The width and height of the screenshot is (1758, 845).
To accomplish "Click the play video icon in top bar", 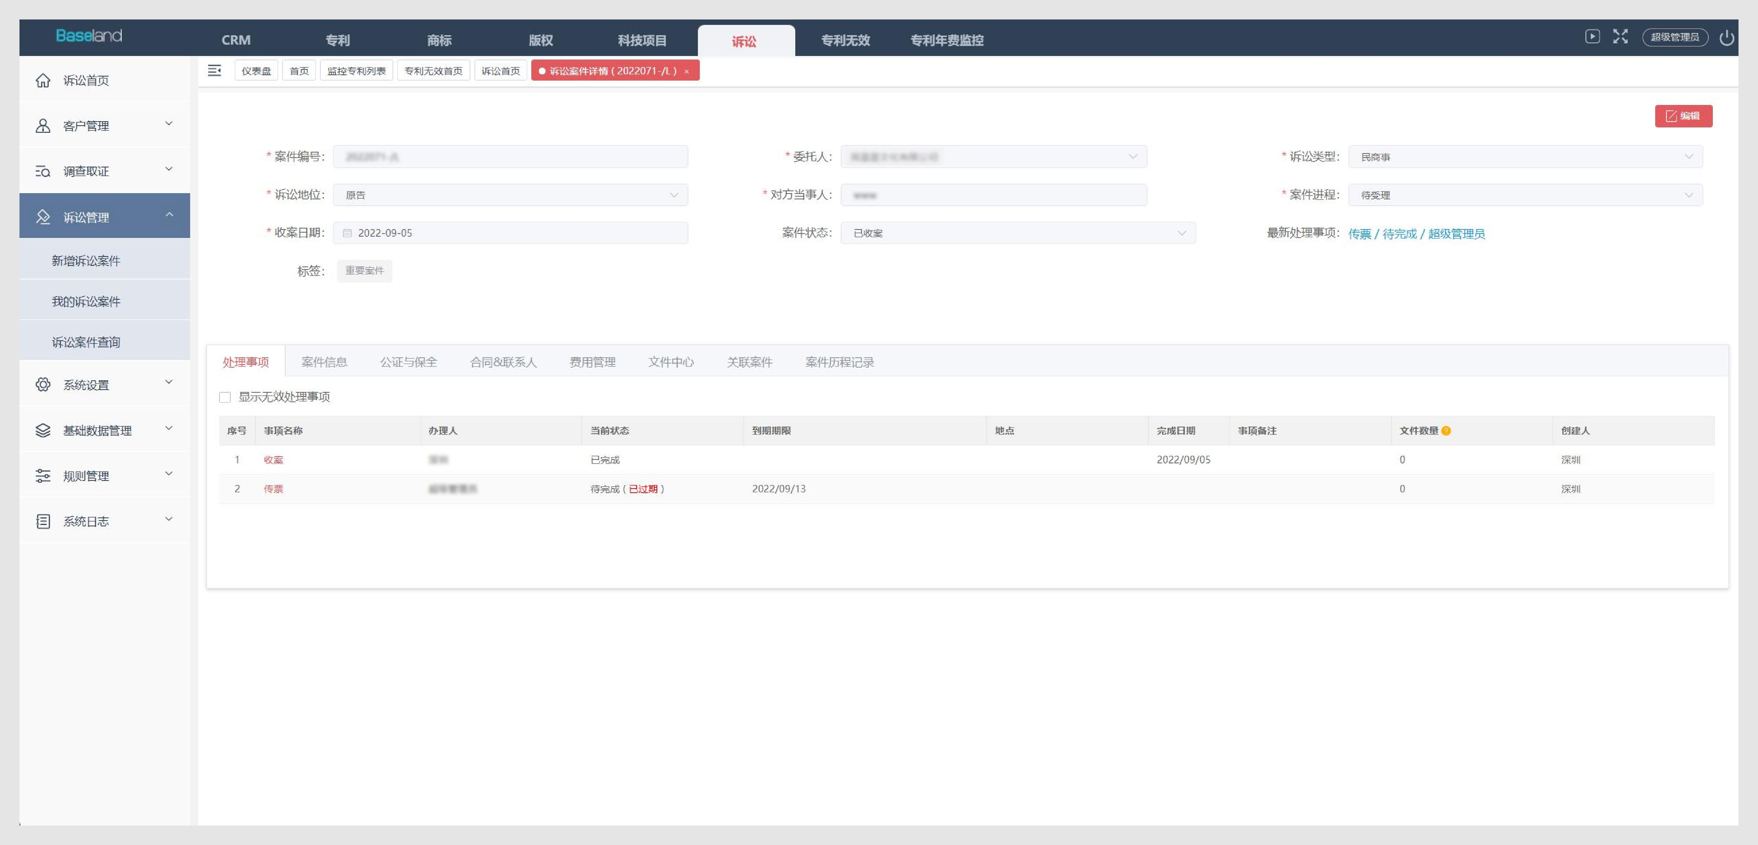I will tap(1592, 37).
